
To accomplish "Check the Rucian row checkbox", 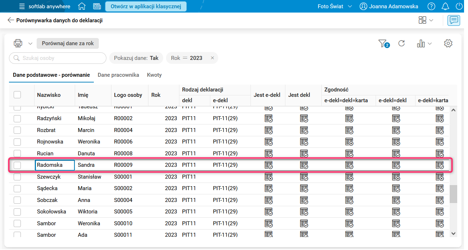I will coord(17,154).
